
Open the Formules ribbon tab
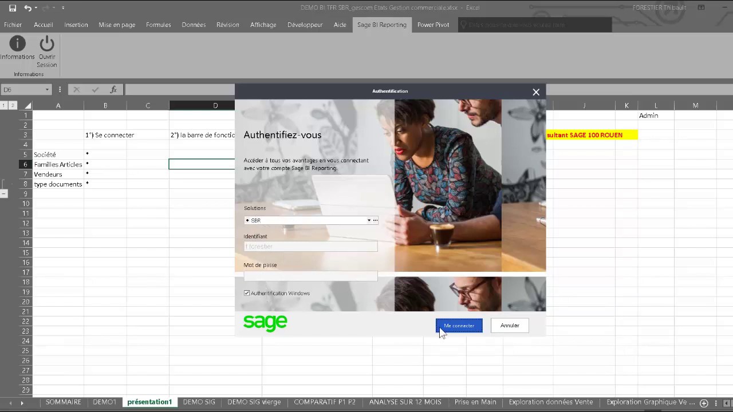click(159, 25)
